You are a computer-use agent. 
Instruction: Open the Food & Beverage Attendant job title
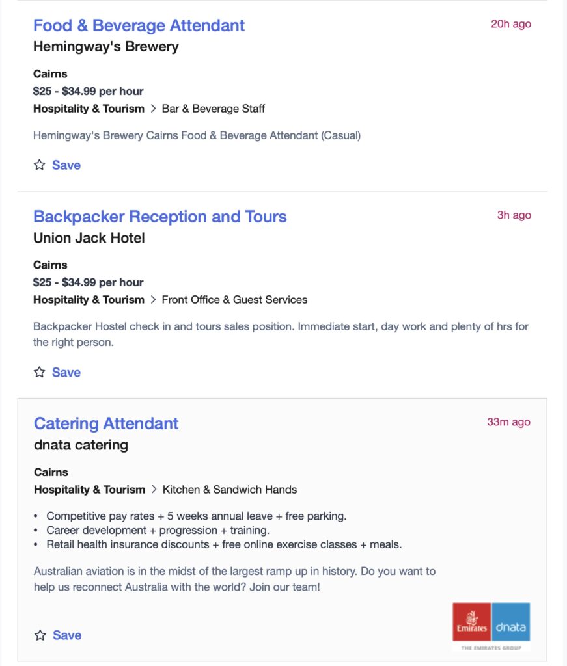point(139,25)
